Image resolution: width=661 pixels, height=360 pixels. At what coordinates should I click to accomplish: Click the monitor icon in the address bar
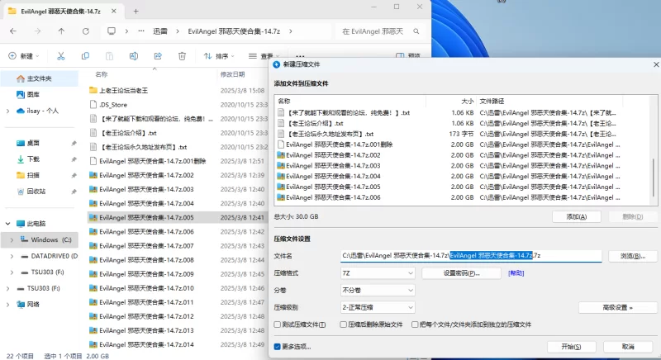tap(112, 31)
